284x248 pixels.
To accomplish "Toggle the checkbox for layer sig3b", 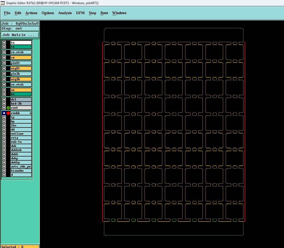I will [x=4, y=79].
